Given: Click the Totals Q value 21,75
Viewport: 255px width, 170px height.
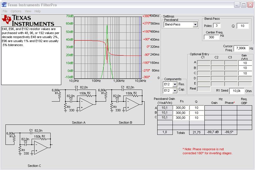Looking at the screenshot, I should [x=197, y=132].
